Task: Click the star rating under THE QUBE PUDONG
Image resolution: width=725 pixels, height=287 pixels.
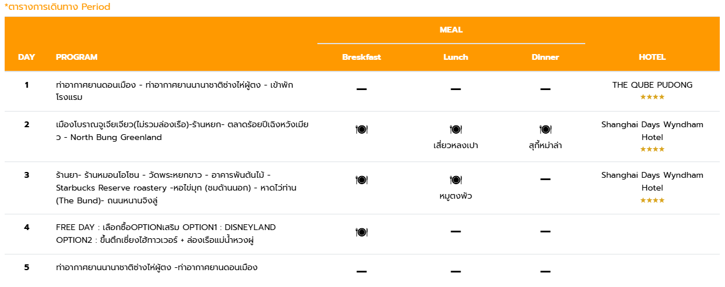Action: 652,97
